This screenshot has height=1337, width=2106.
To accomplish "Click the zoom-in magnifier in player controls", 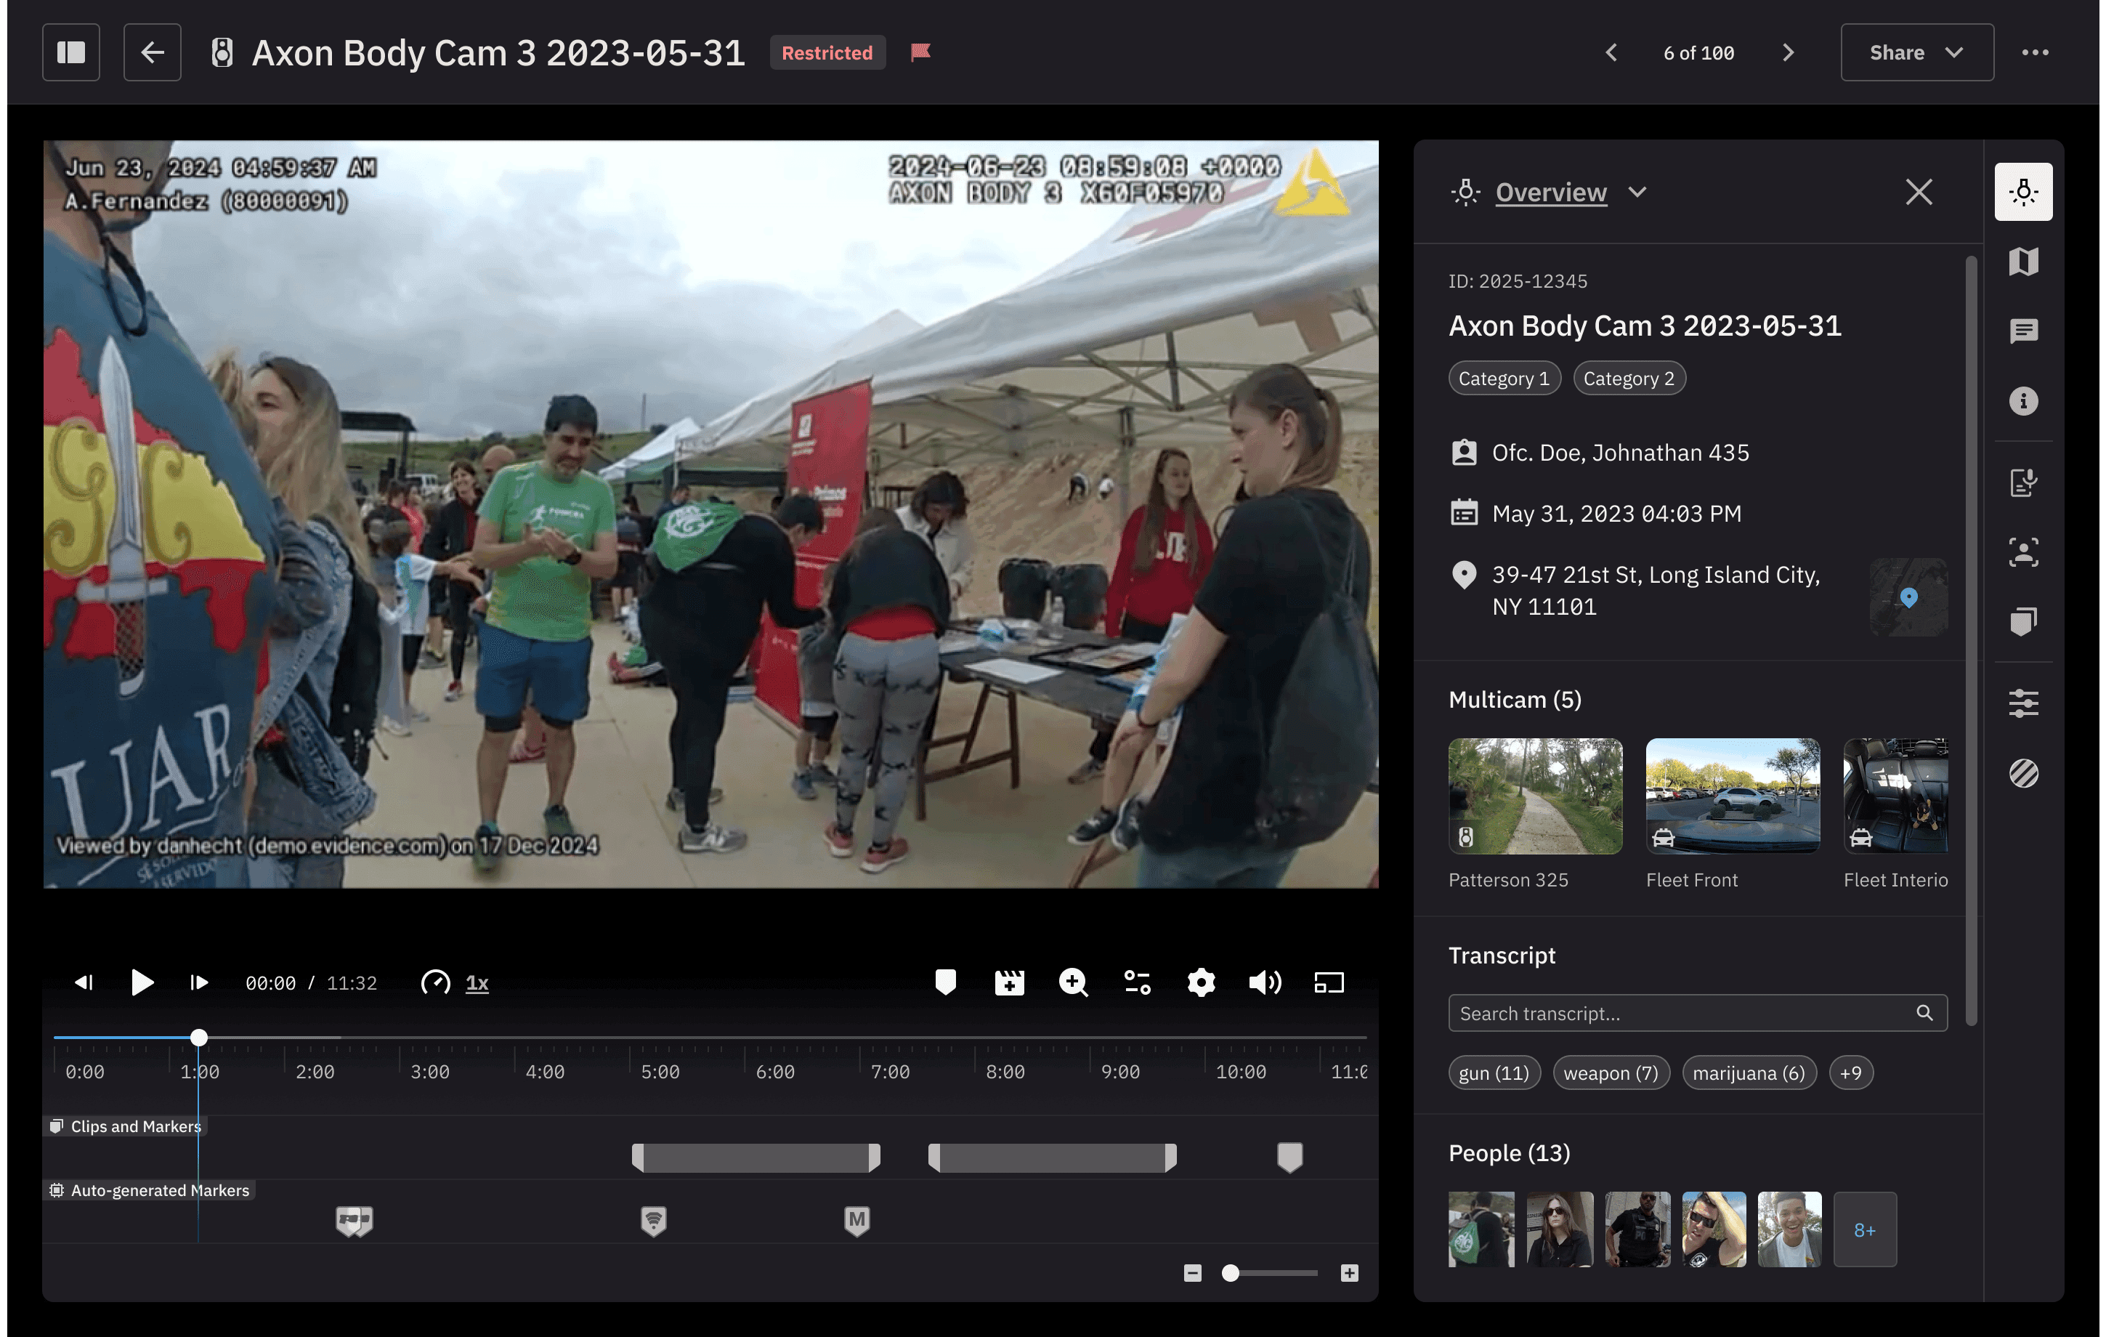I will [x=1073, y=982].
